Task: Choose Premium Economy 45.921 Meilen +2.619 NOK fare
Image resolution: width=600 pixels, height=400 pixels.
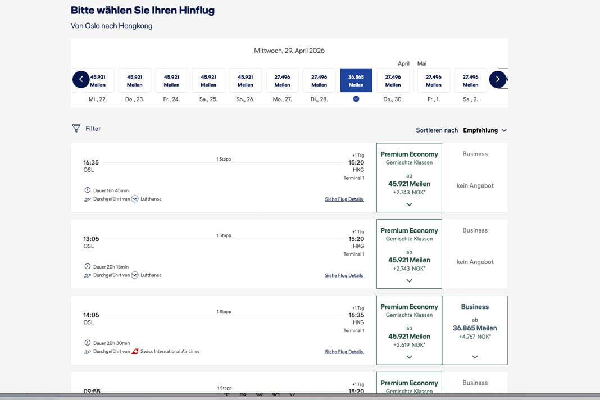Action: [x=409, y=330]
